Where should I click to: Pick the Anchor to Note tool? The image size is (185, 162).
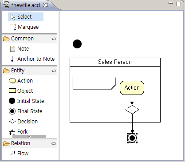point(32,59)
